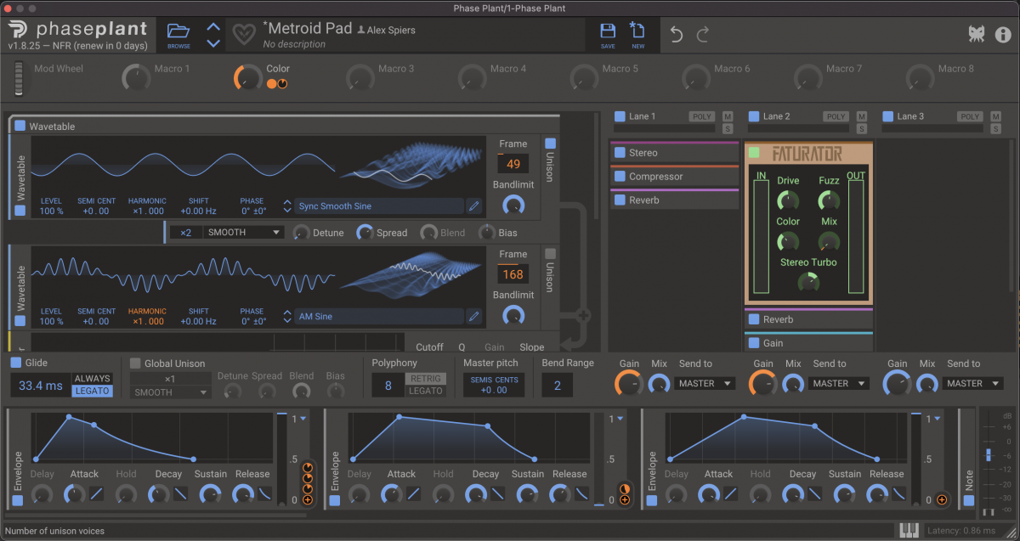Screen dimensions: 1020x541
Task: Add a modulation target with the third Envelope's plus
Action: tap(941, 500)
